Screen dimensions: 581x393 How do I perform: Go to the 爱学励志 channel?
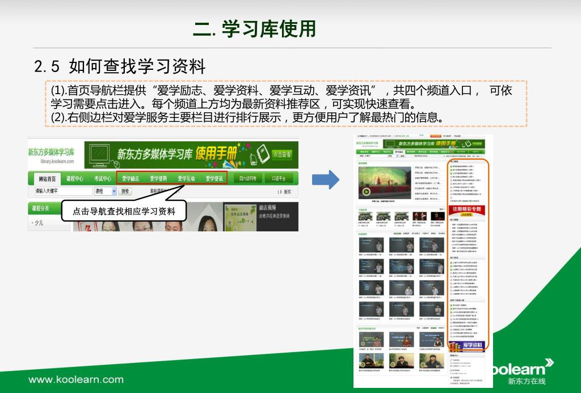tap(130, 179)
